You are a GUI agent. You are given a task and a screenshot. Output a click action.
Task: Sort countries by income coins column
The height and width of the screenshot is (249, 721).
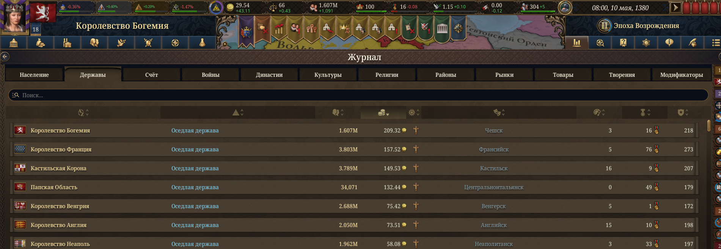(x=383, y=112)
